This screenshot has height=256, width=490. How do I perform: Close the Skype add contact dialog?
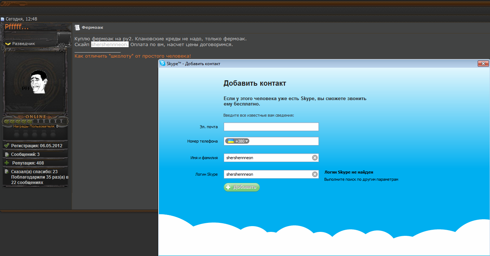[483, 63]
